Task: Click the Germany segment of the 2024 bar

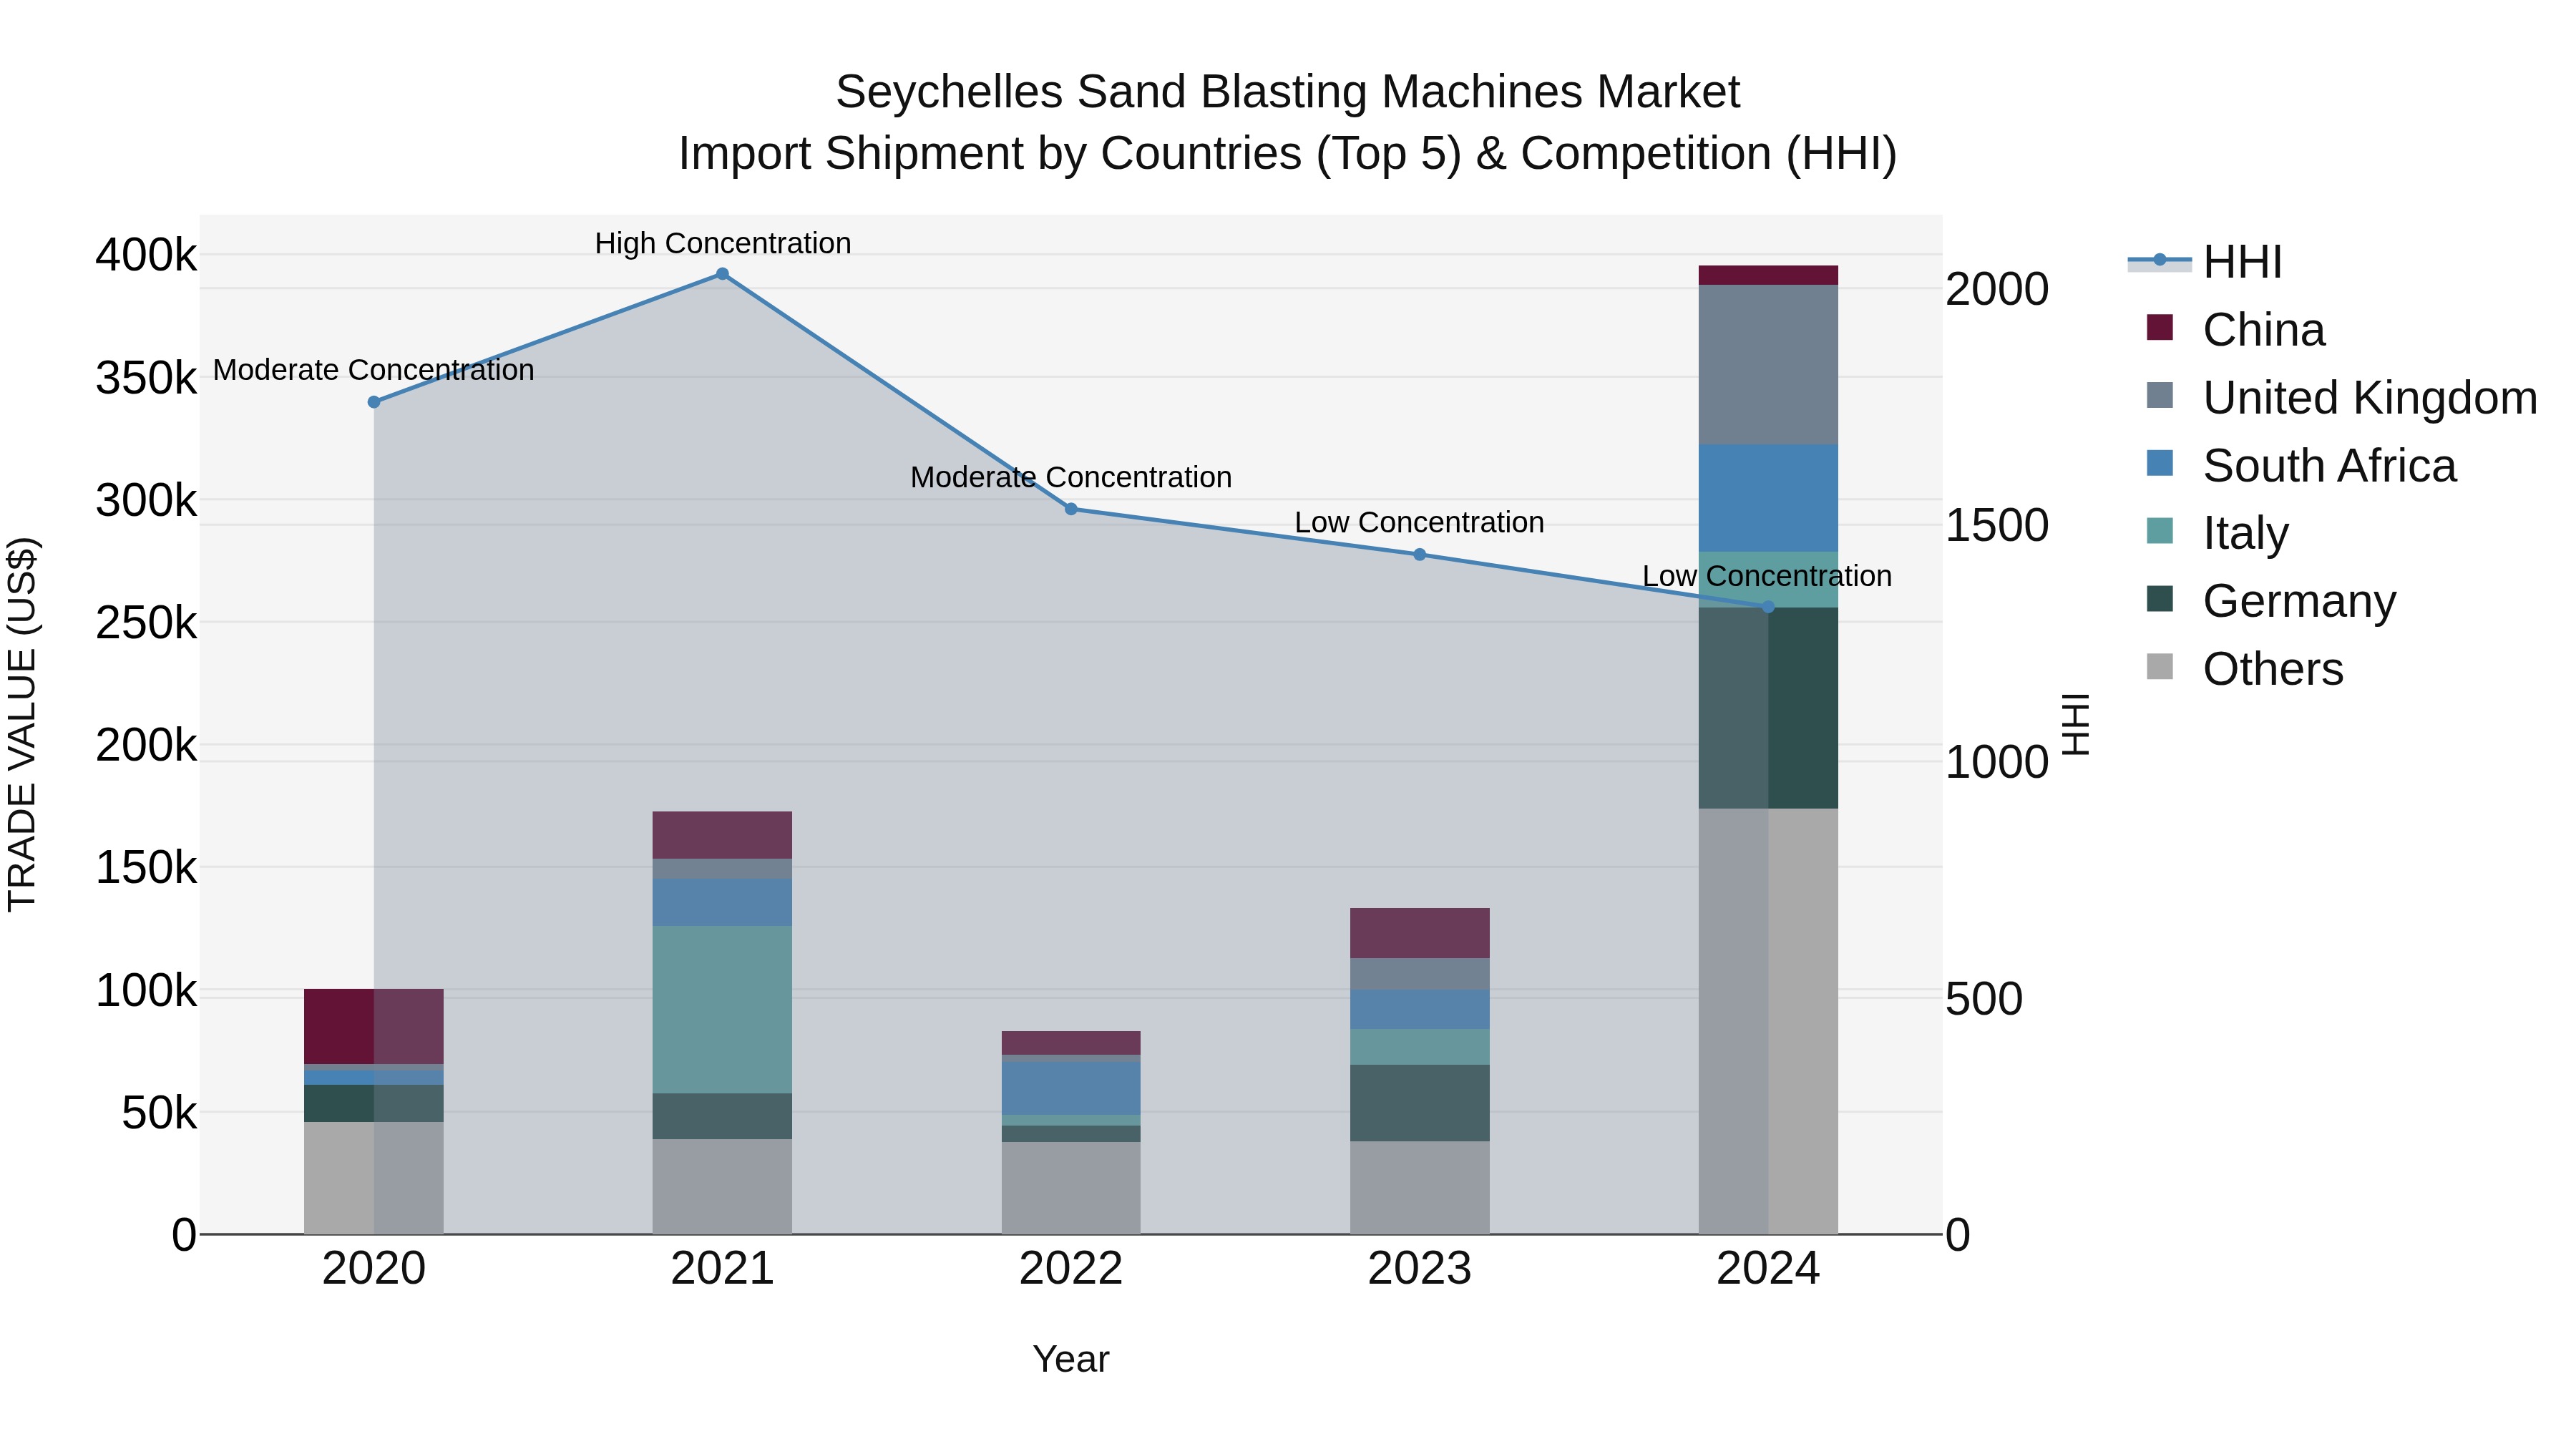Action: [x=1768, y=708]
